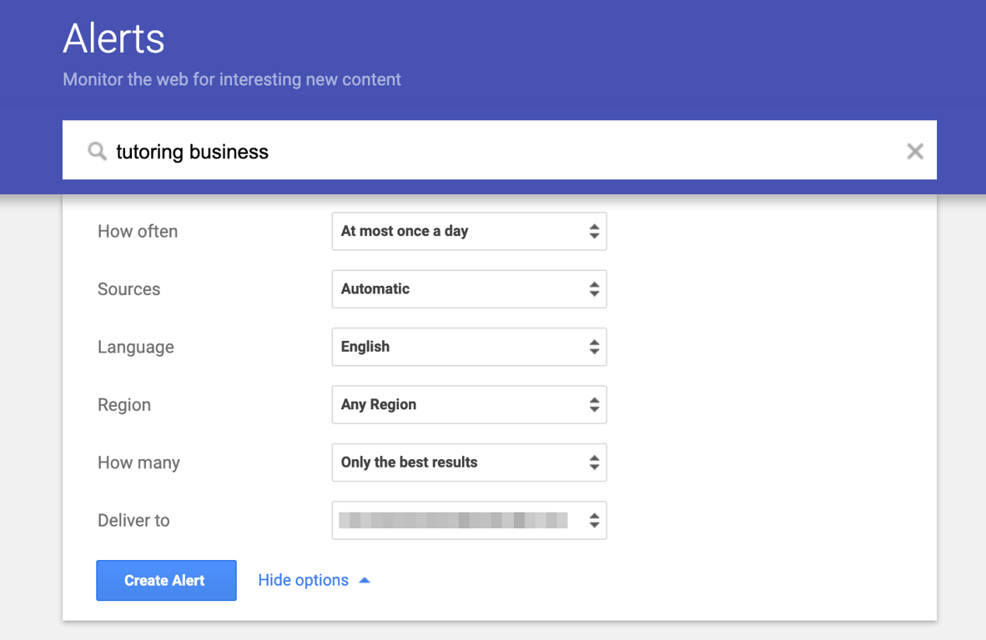986x640 pixels.
Task: Open the Only the best results dropdown
Action: click(467, 462)
